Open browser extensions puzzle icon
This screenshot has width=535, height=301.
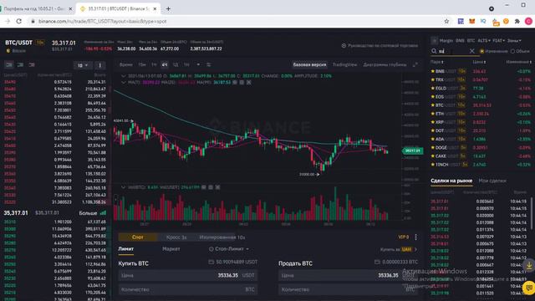point(517,22)
